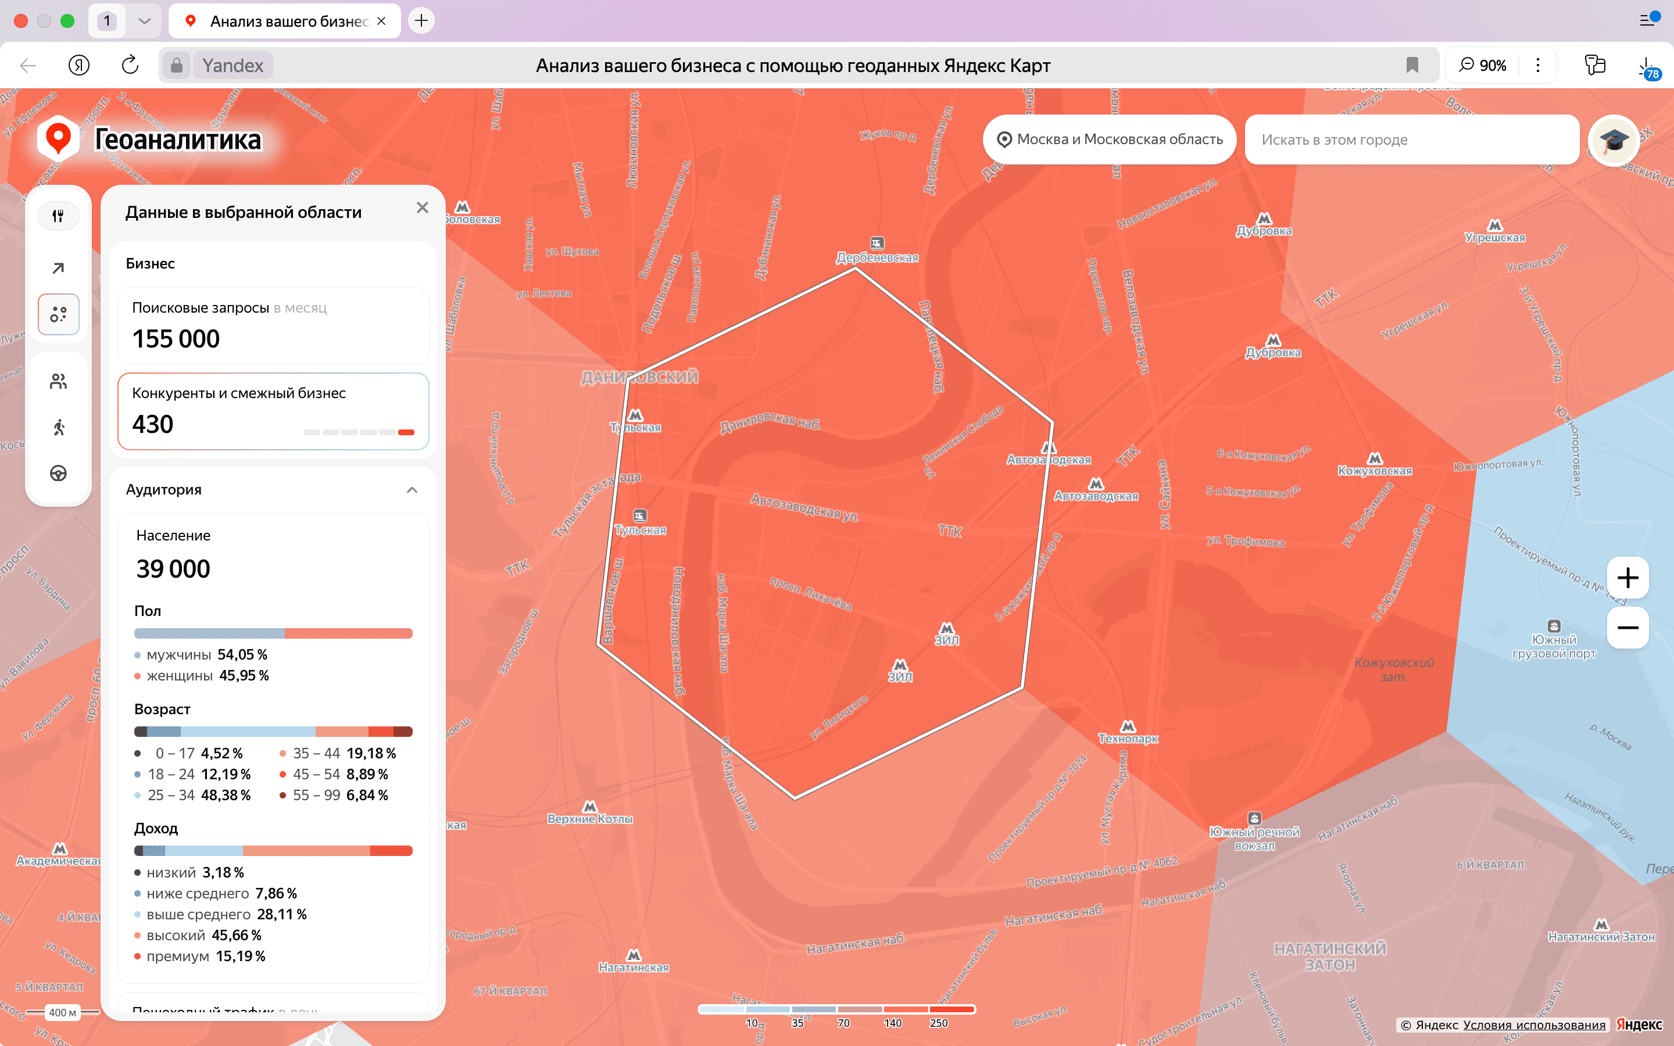Open a new browser tab
The image size is (1674, 1046).
pos(421,21)
